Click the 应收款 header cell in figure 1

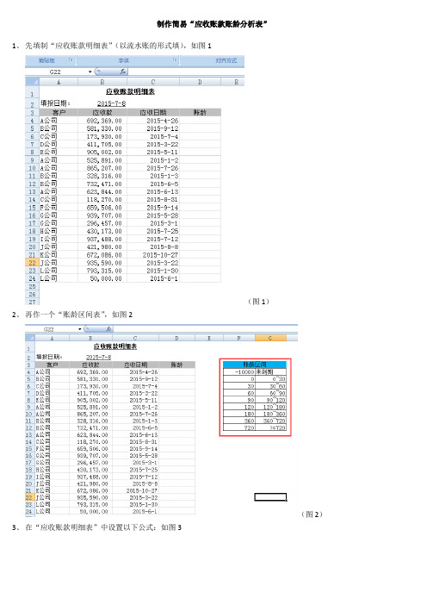click(x=102, y=112)
